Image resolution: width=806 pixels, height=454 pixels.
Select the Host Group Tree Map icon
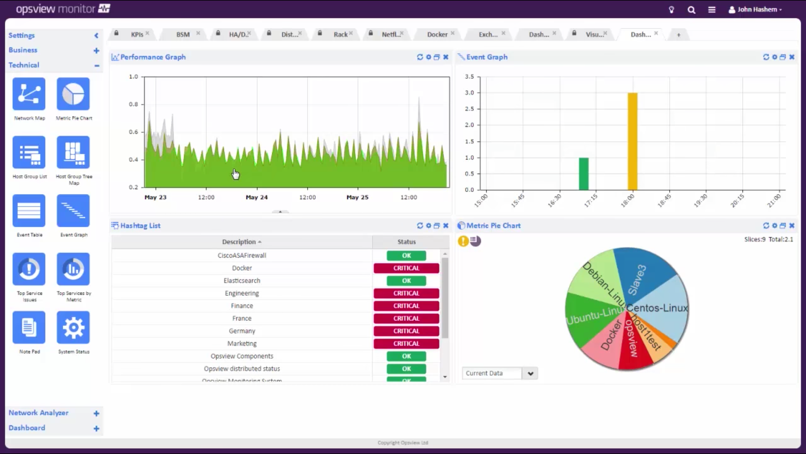coord(74,152)
